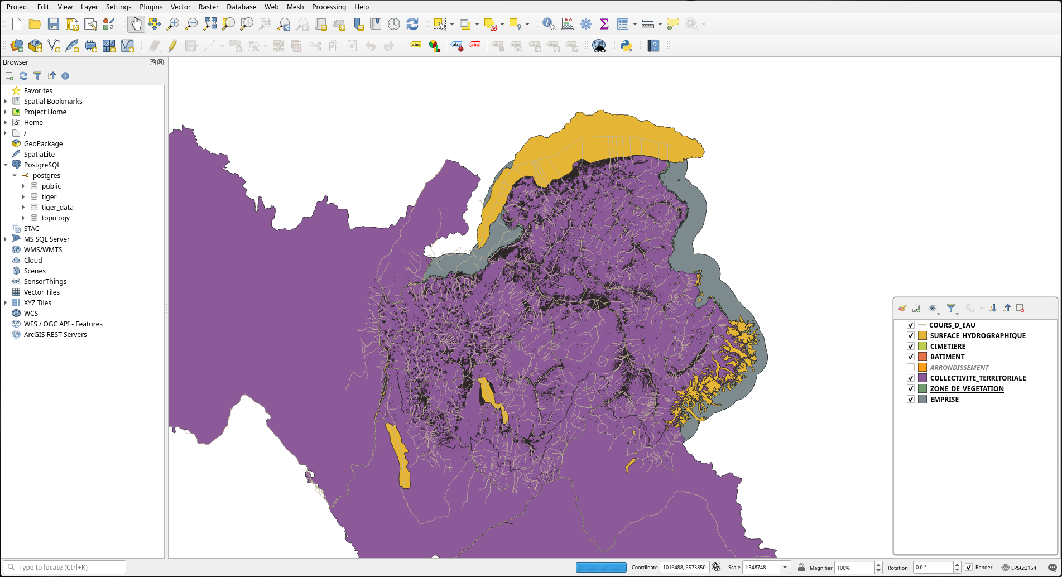The height and width of the screenshot is (577, 1062).
Task: Open the Statistical Summary sigma icon
Action: point(604,24)
